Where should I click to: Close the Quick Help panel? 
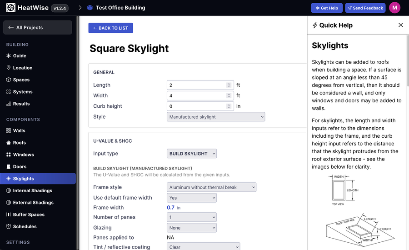[x=401, y=25]
